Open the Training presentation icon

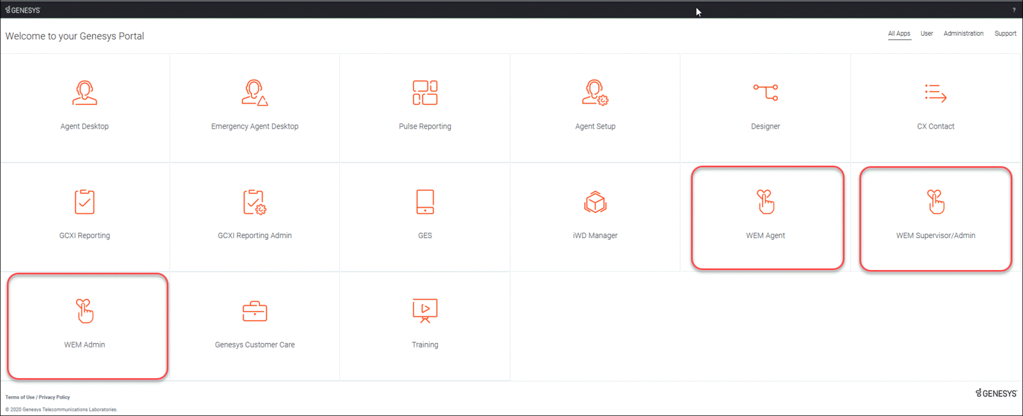(425, 311)
